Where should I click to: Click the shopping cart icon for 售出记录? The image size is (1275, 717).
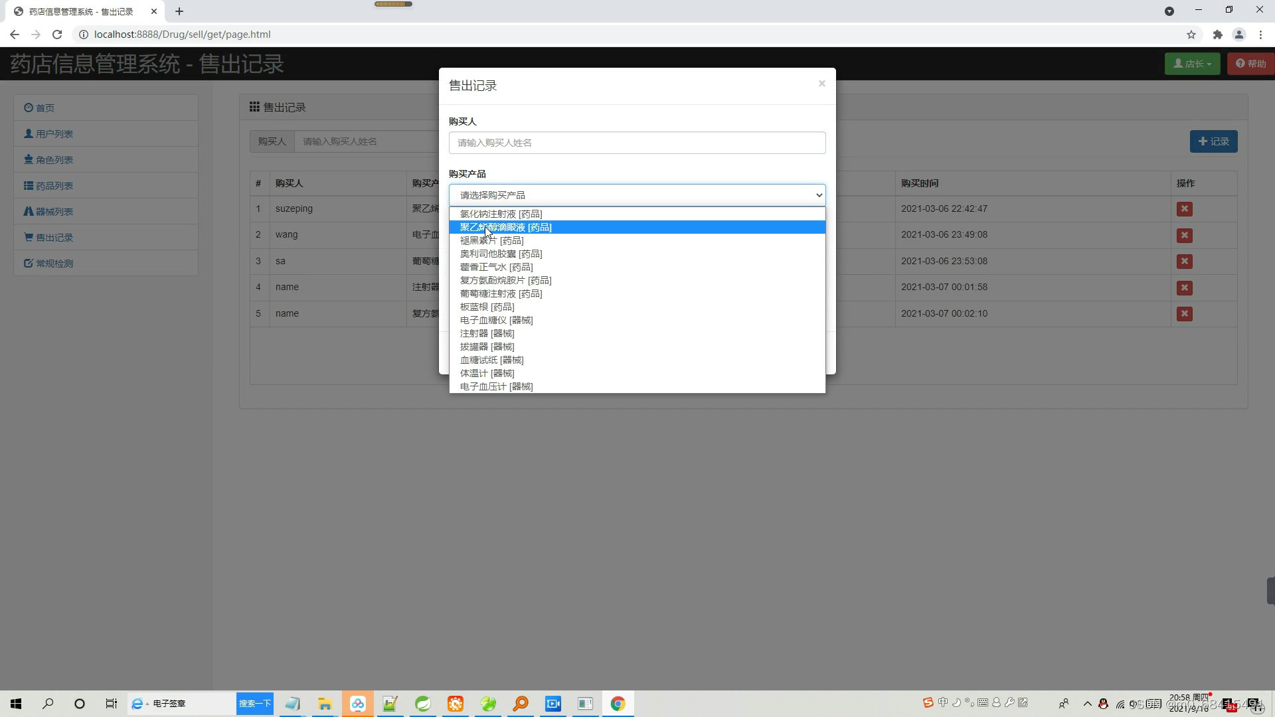tap(29, 237)
